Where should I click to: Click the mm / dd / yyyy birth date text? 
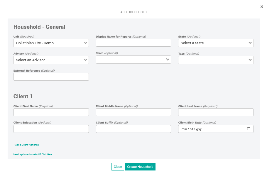191,129
